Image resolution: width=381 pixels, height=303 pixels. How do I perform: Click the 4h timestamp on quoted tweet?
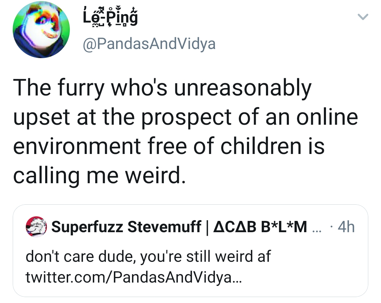tap(346, 227)
